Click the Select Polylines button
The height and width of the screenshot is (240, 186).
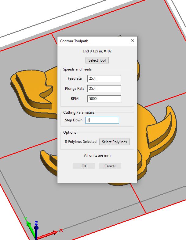tap(114, 142)
